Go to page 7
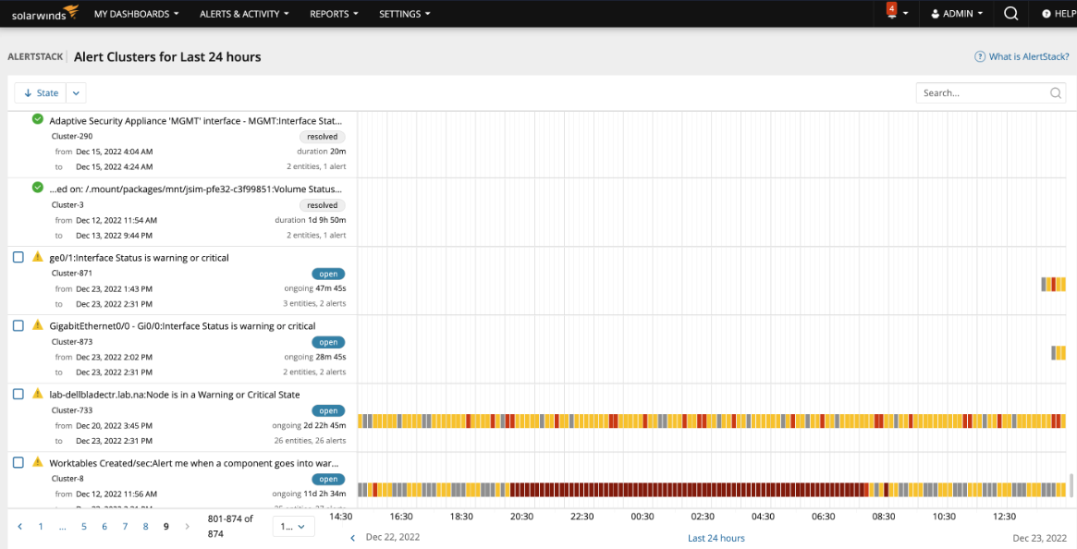 click(x=125, y=526)
